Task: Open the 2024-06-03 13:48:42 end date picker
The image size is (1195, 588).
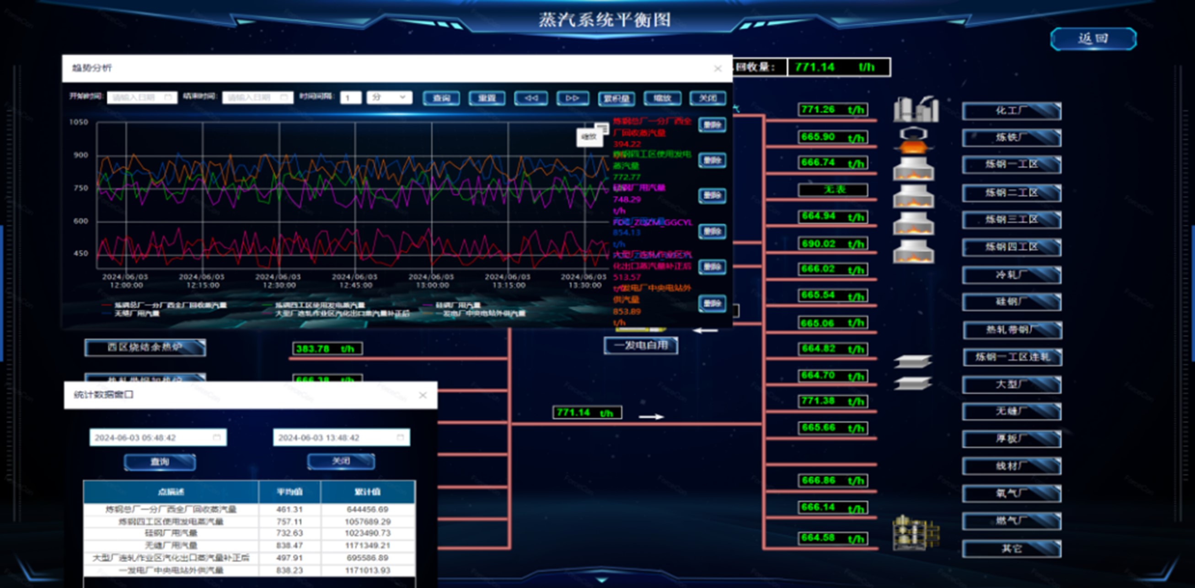Action: [341, 438]
